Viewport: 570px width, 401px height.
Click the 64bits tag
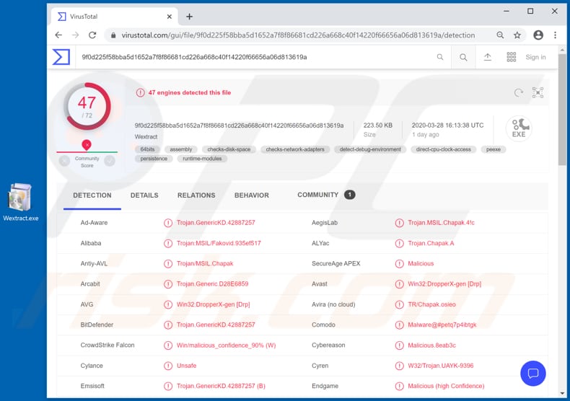pos(147,149)
